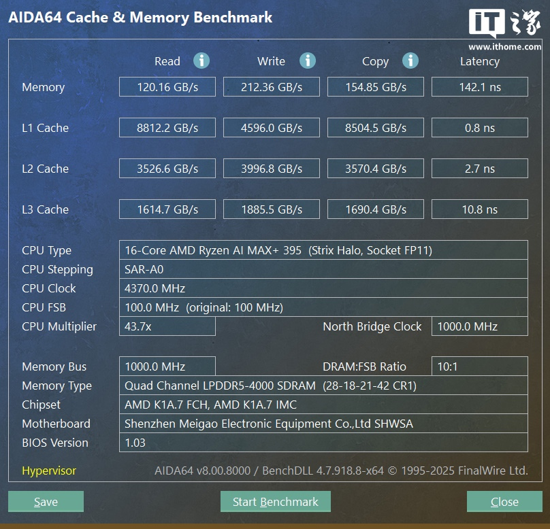This screenshot has width=550, height=529.
Task: Select L3 Cache Copy 1690.4 GB/s
Action: 376,209
